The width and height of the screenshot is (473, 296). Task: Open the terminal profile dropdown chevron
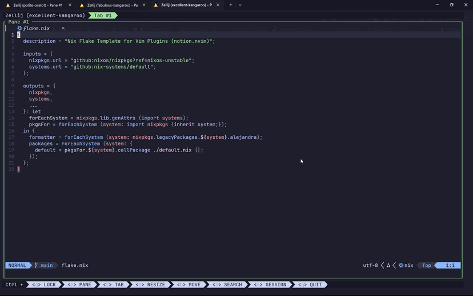pos(240,5)
